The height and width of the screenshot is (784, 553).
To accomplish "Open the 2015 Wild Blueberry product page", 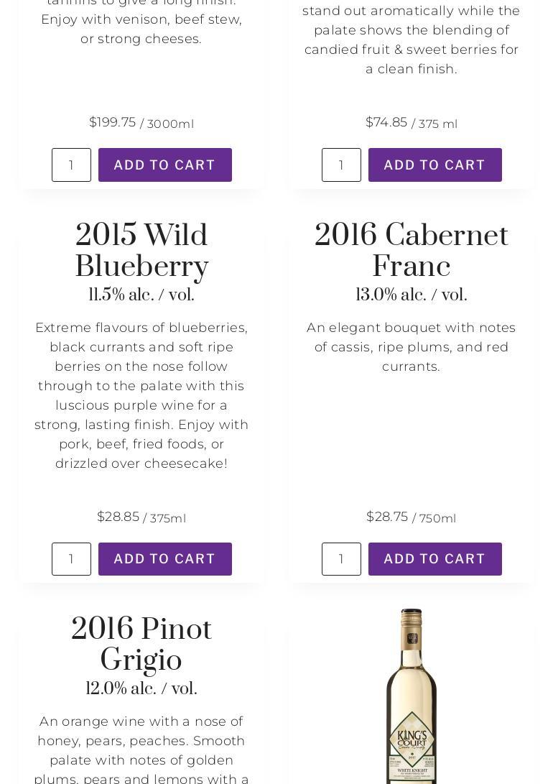I will click(141, 251).
